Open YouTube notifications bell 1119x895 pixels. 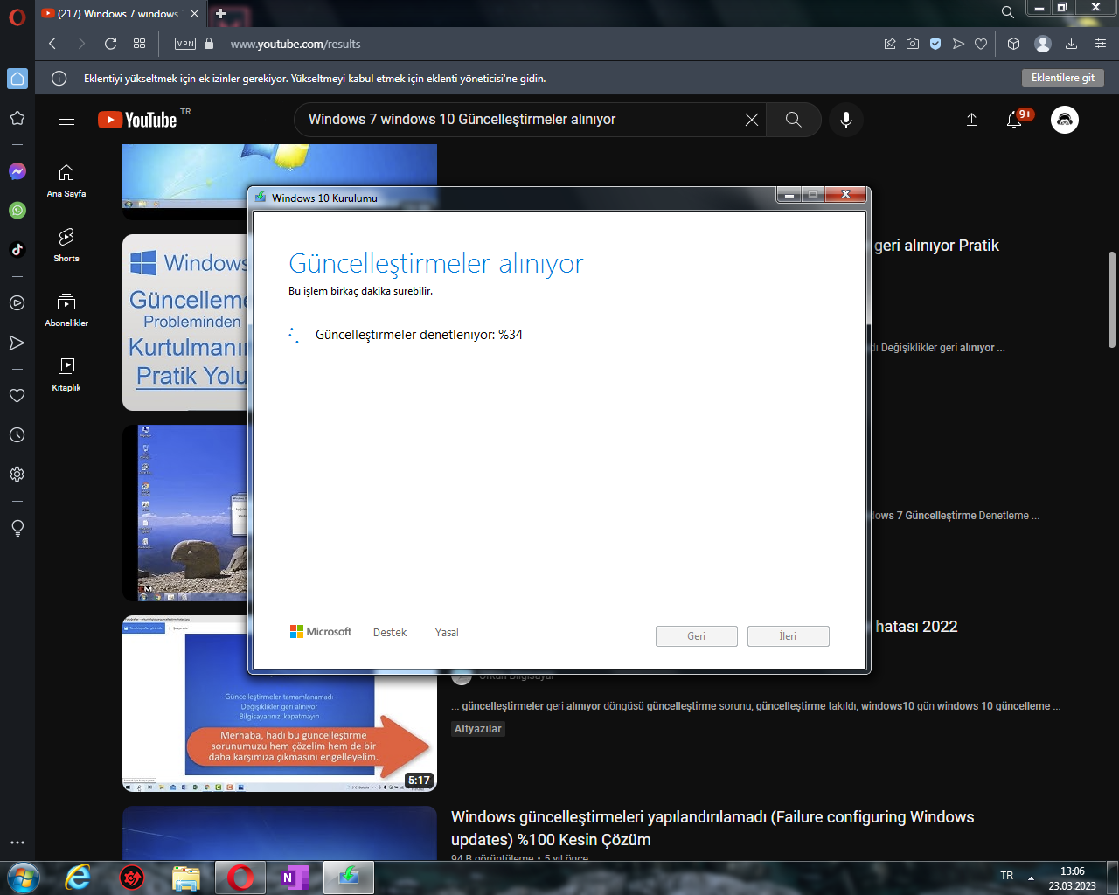click(1015, 120)
